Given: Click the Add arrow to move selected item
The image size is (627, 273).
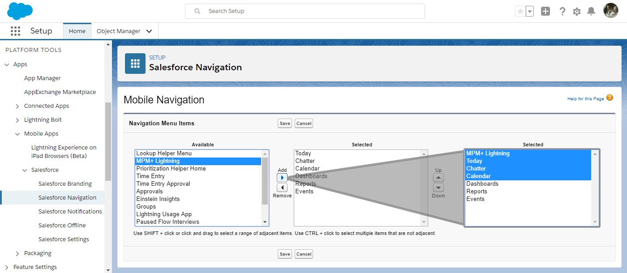Looking at the screenshot, I should click(x=282, y=177).
